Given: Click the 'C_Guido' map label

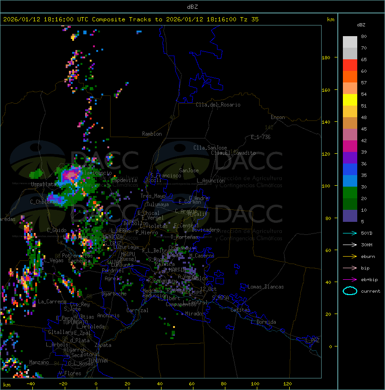Looking at the screenshot, I should click(56, 230).
